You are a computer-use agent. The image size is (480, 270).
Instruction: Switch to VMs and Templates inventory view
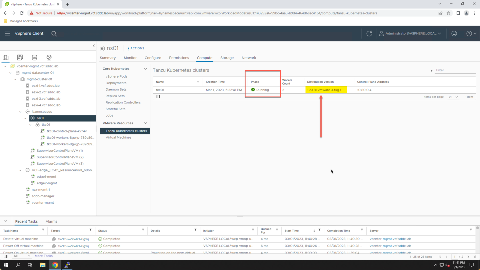tap(20, 57)
